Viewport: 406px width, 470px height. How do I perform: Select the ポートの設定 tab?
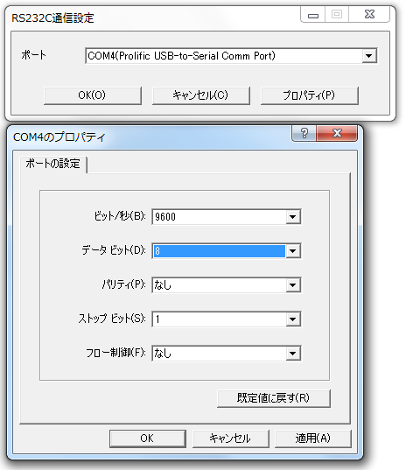(x=53, y=164)
